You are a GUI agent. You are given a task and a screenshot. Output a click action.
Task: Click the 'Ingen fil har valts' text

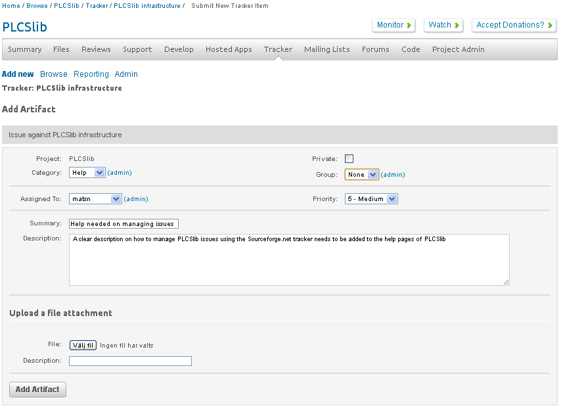click(x=127, y=346)
